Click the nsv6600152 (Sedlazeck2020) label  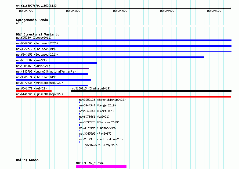(37, 55)
